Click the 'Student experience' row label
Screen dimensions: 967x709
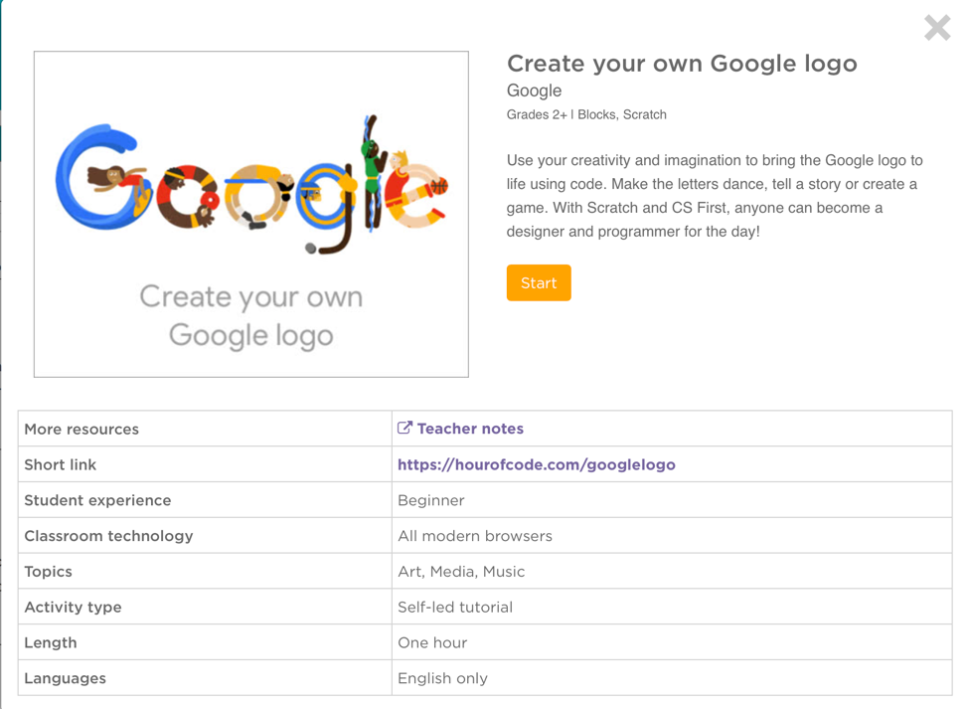click(97, 500)
